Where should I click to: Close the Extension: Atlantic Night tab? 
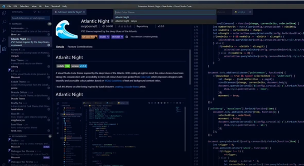(84, 12)
